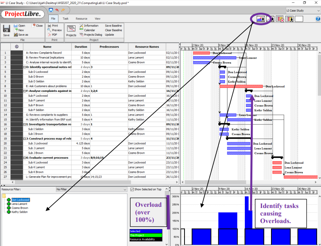The width and height of the screenshot is (321, 246).
Task: Click quick-access save disk icon
Action: 51,10
